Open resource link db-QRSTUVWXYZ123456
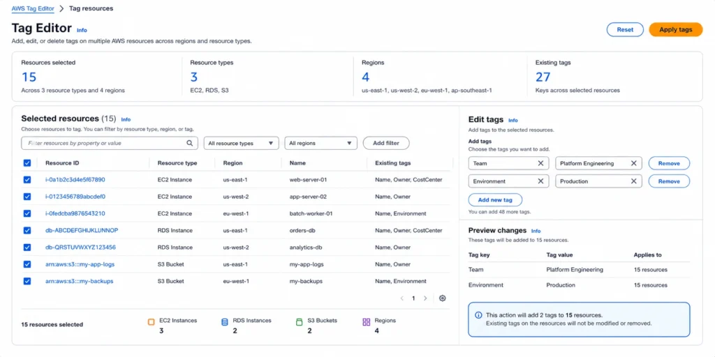The height and width of the screenshot is (357, 715). [81, 248]
